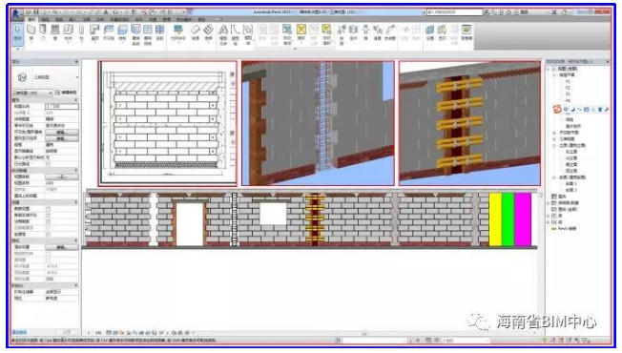
Task: Choose the Curtain Grid tool
Action: point(148,34)
